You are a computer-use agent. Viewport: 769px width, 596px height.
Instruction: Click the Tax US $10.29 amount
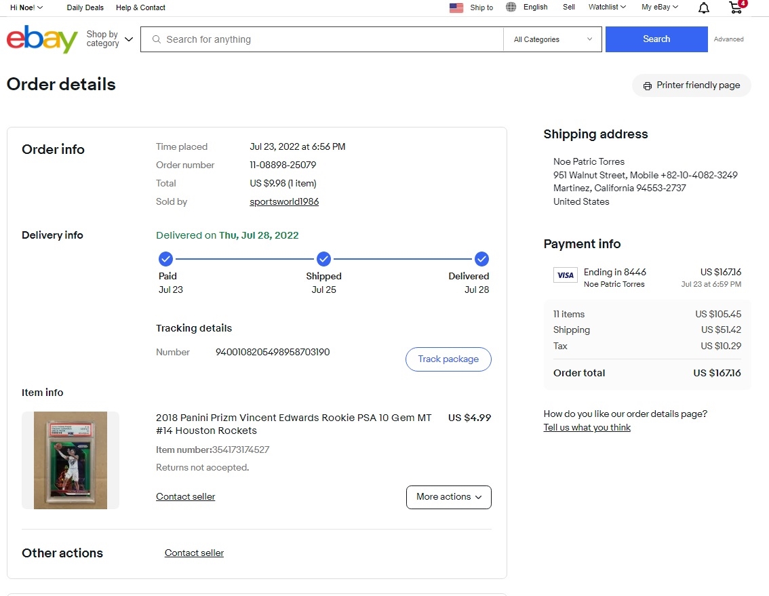[721, 346]
